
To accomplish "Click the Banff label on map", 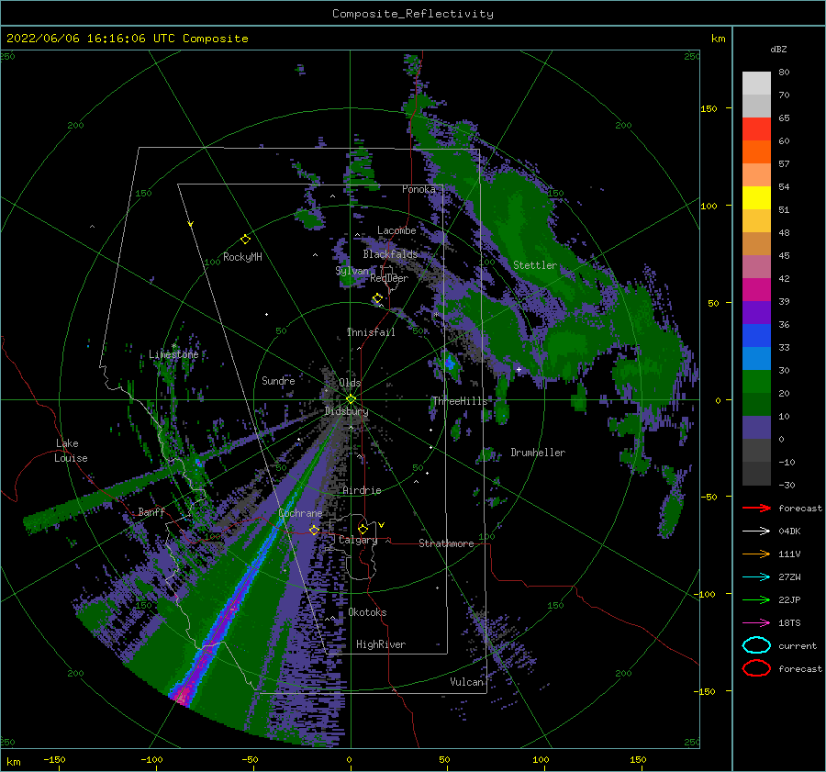I will click(151, 511).
